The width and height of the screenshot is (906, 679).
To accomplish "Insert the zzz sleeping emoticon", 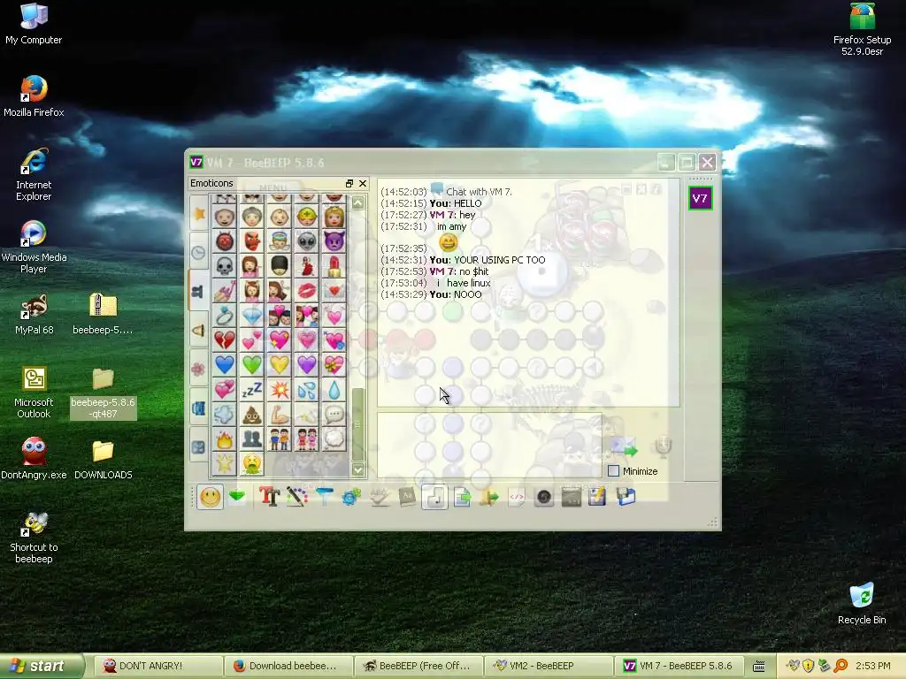I will click(x=252, y=390).
